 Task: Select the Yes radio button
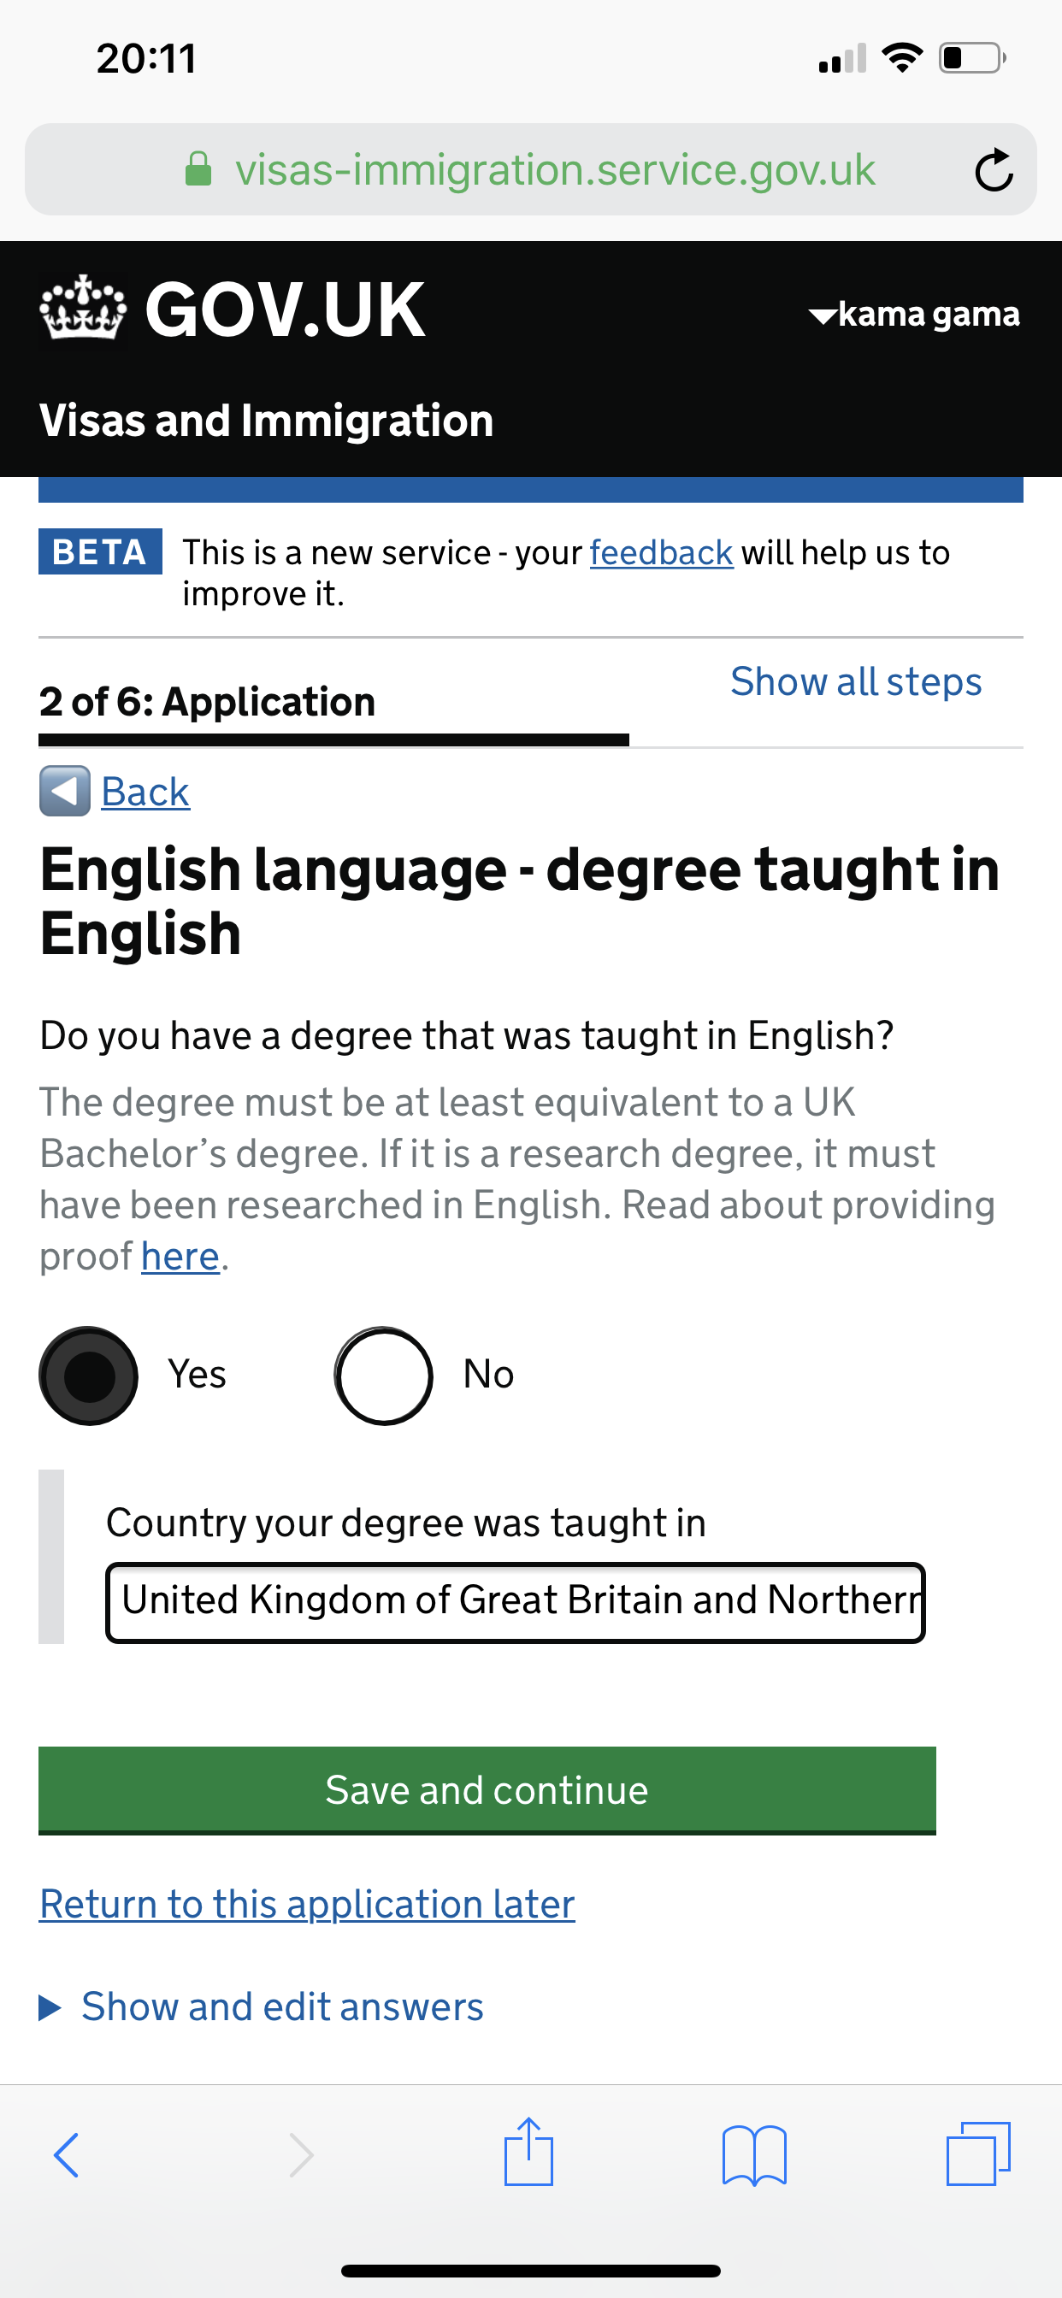[x=88, y=1376]
